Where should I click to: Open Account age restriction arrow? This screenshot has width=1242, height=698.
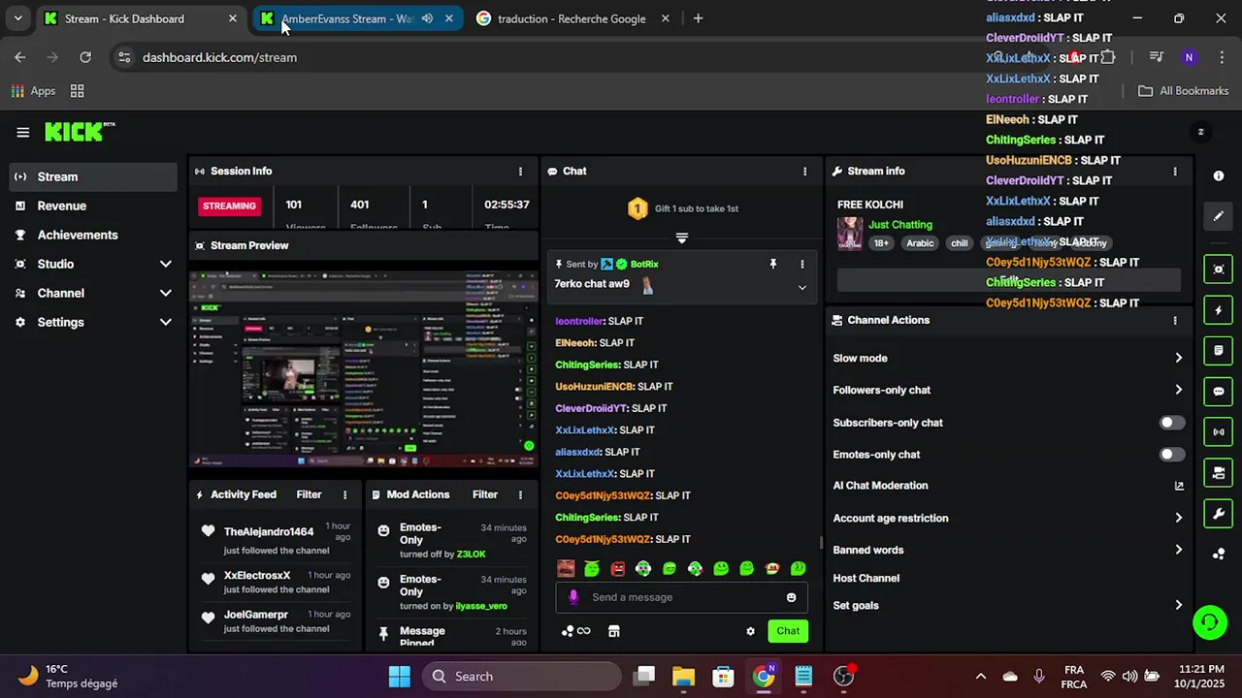pyautogui.click(x=1178, y=518)
